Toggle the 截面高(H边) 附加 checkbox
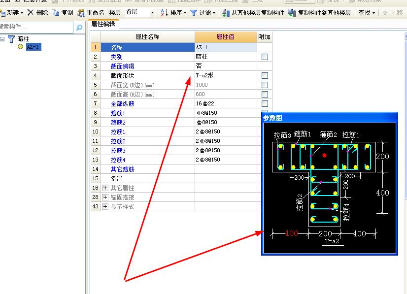 265,94
